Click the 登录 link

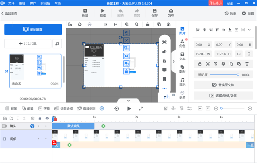(230, 3)
